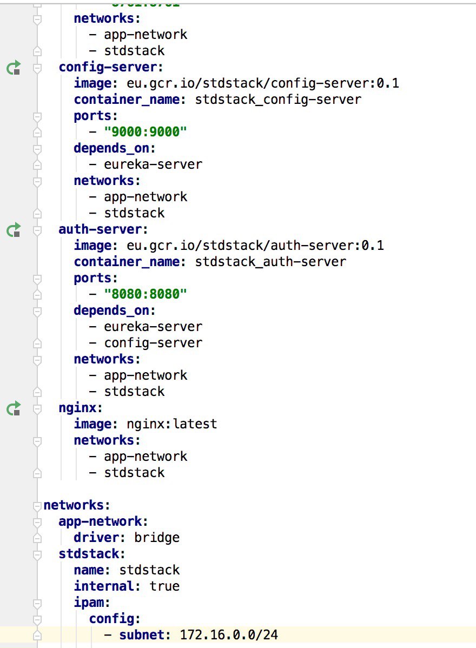
Task: Click the top-level stdstack key
Action: pos(92,554)
